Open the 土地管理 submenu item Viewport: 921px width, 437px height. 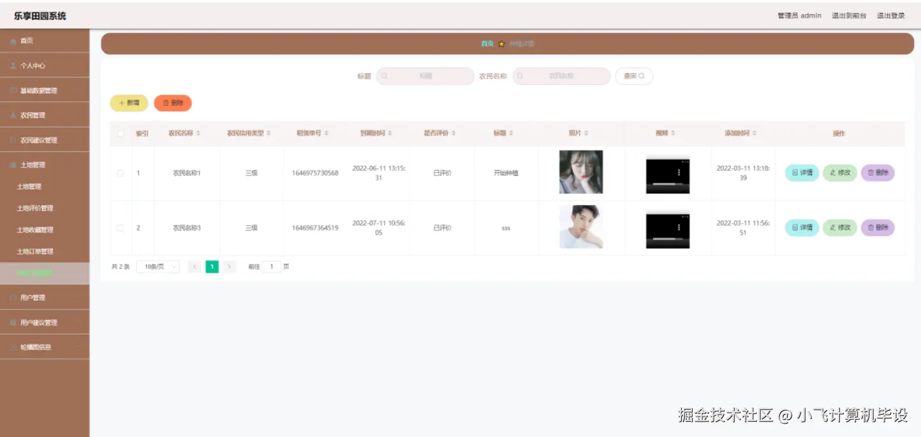45,187
